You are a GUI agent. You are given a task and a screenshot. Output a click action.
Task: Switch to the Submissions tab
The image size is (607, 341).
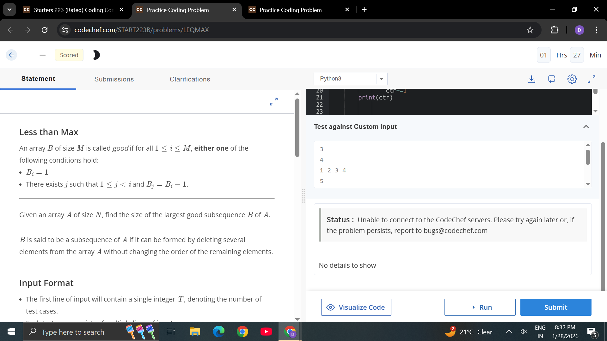tap(114, 79)
